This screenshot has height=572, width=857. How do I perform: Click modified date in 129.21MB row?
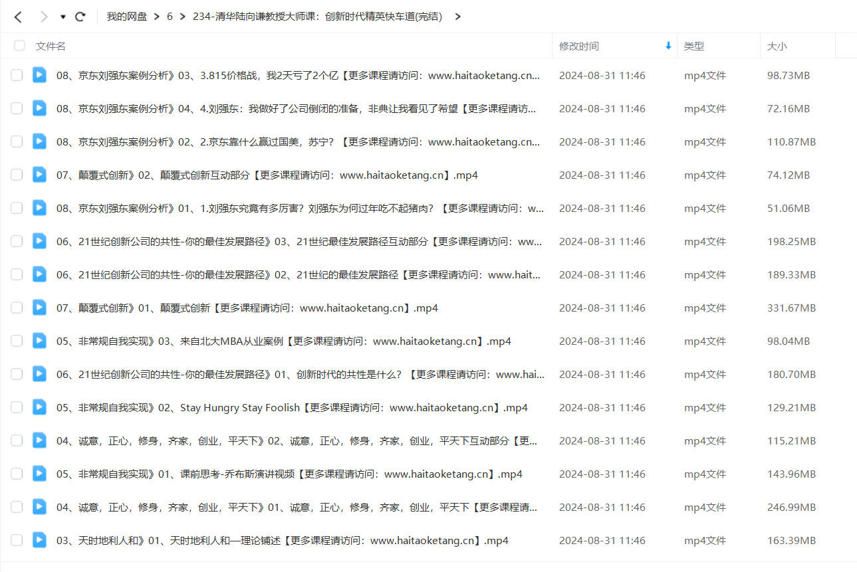(602, 408)
